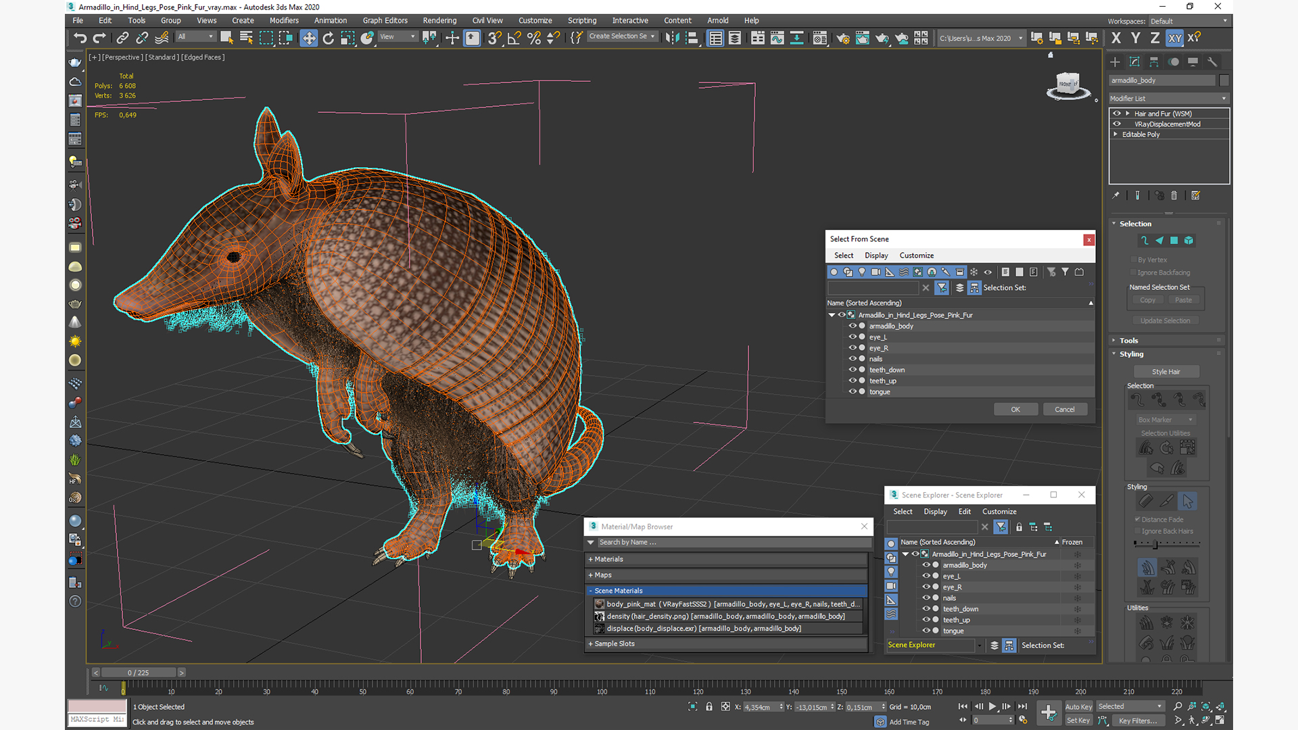1298x730 pixels.
Task: Toggle eye icon for armadillo_body in Select From Scene
Action: (852, 326)
